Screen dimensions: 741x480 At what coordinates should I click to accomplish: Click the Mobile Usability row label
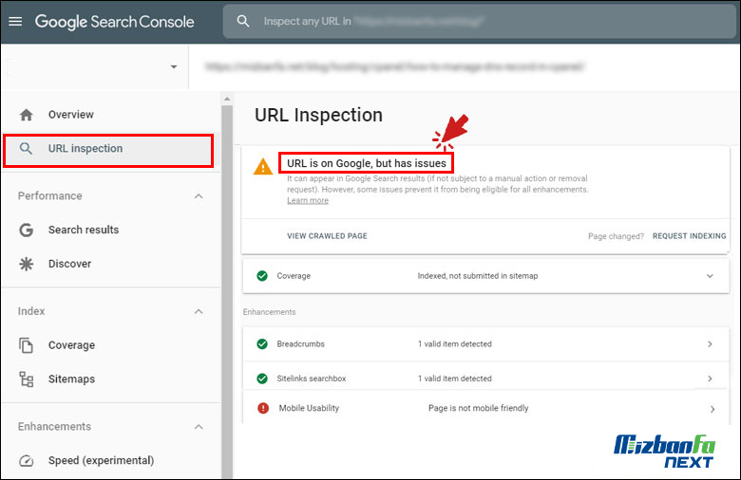(309, 408)
